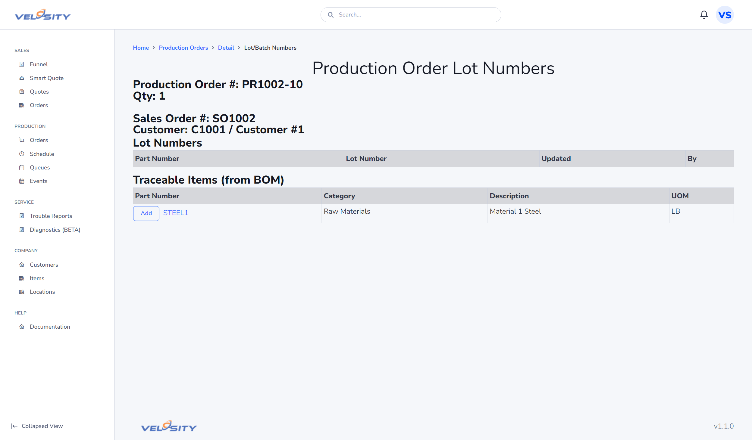The image size is (752, 440).
Task: Open notifications bell icon
Action: [704, 15]
